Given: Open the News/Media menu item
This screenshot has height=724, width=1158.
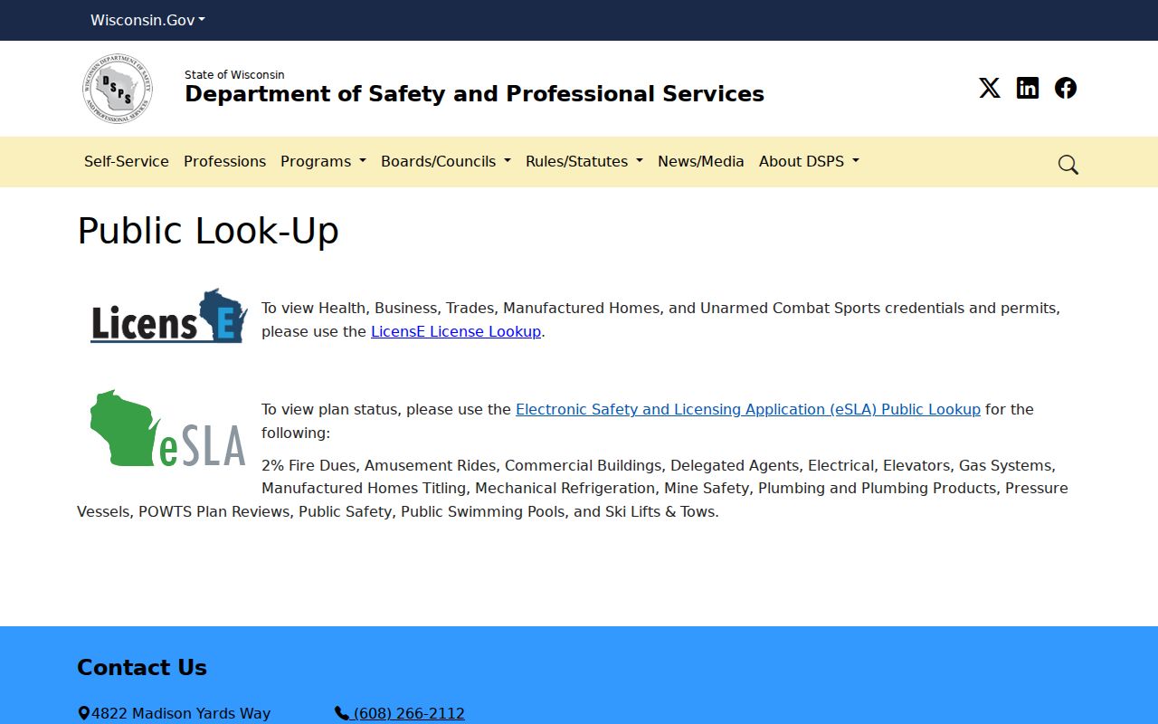Looking at the screenshot, I should pyautogui.click(x=701, y=161).
